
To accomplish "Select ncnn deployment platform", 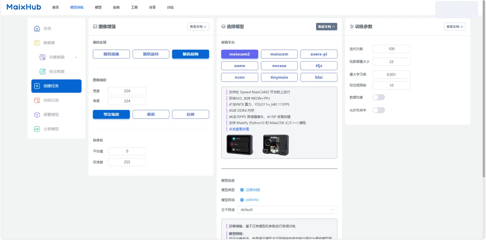I will (240, 77).
